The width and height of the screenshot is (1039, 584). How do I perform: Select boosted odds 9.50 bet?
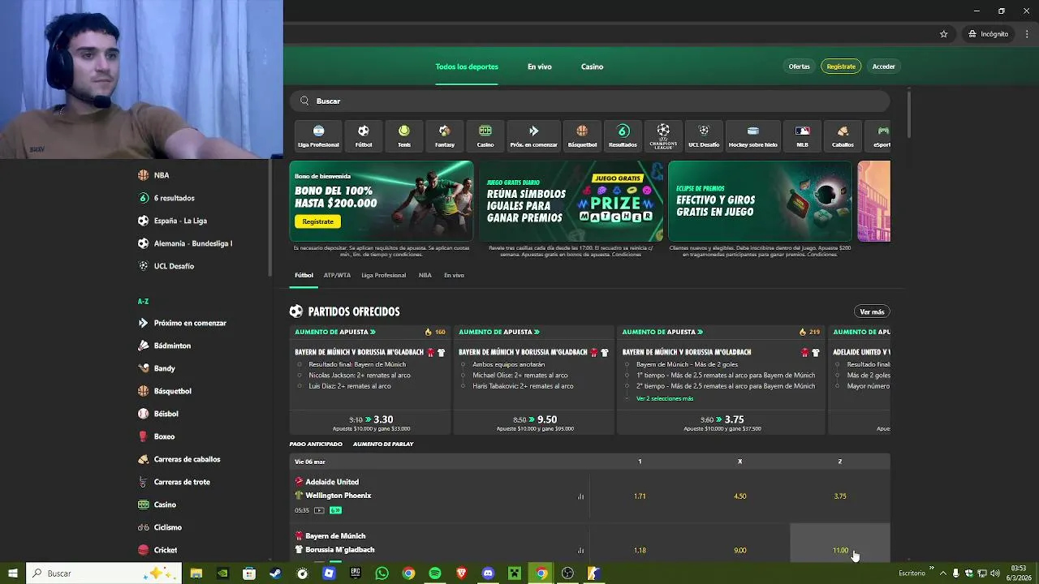point(534,423)
